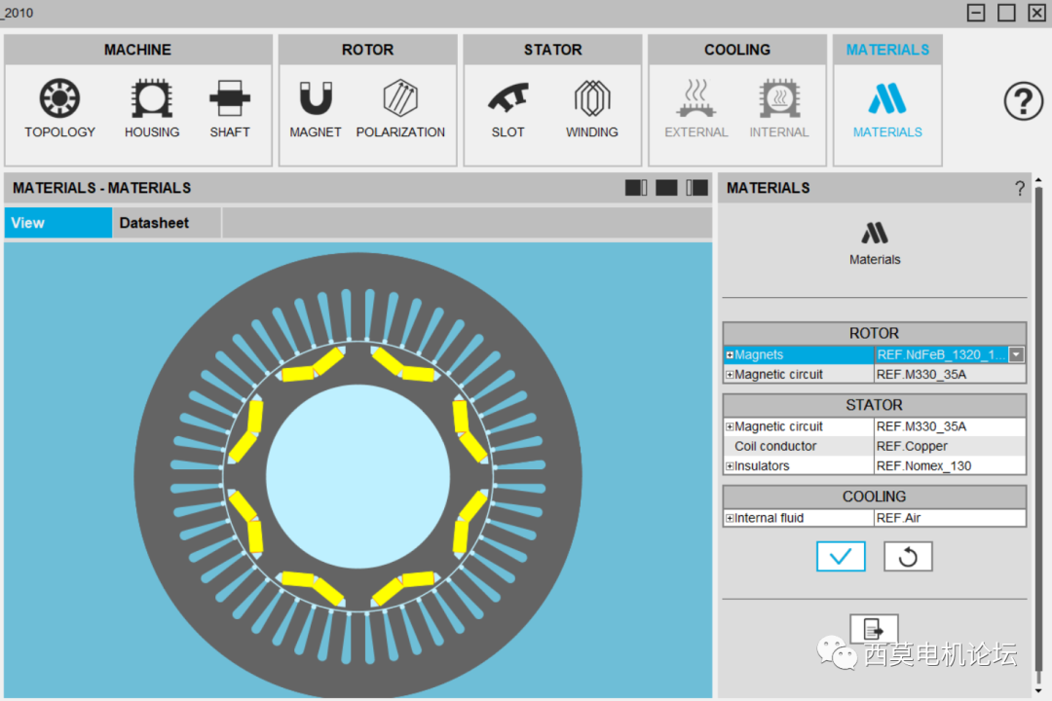The image size is (1052, 701).
Task: Click the COOLING section header in materials table
Action: click(x=874, y=497)
